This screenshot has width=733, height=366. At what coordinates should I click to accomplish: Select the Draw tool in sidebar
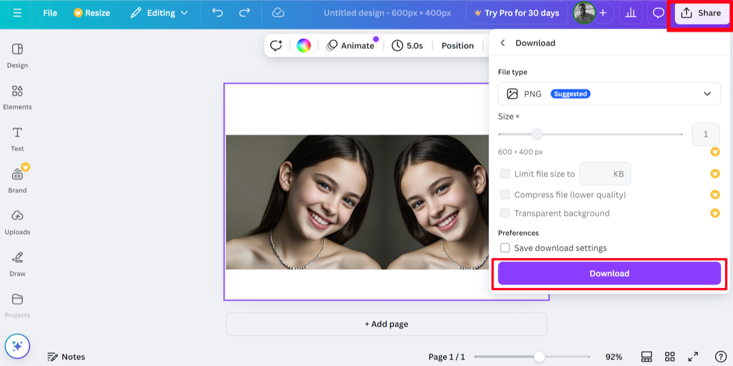(17, 264)
